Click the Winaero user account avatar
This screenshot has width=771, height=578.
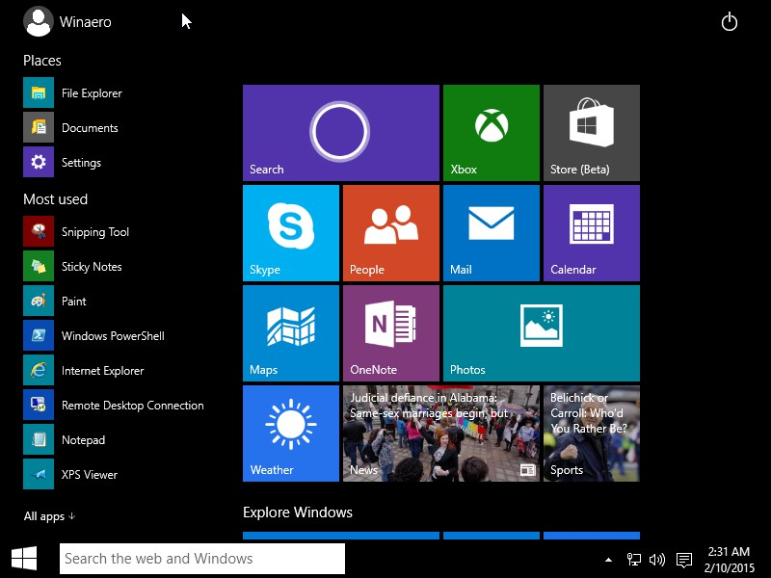coord(39,21)
